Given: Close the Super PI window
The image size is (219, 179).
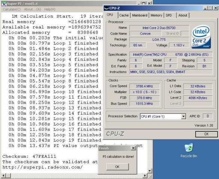Looking at the screenshot, I should [x=149, y=3].
